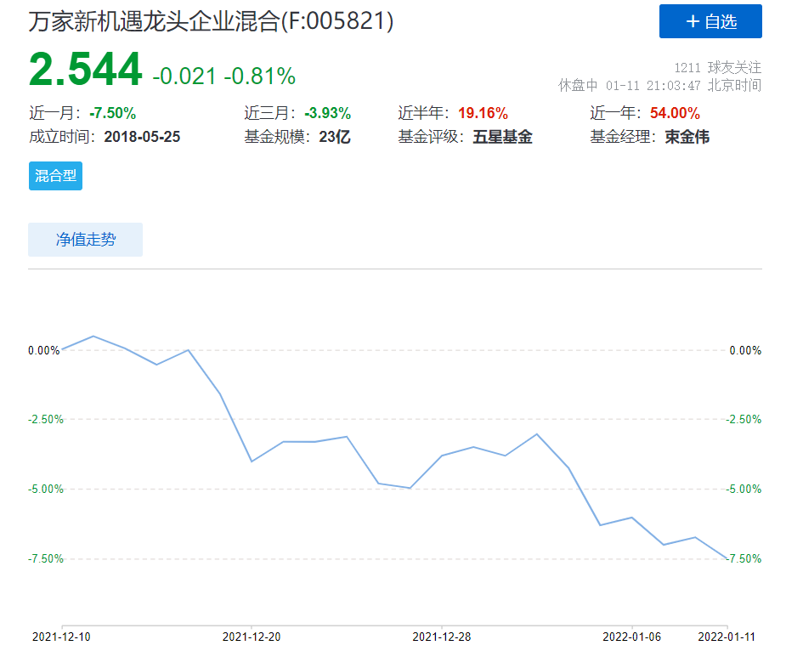
Task: Click the chart line's final point at 2022-01-11
Action: [x=727, y=558]
